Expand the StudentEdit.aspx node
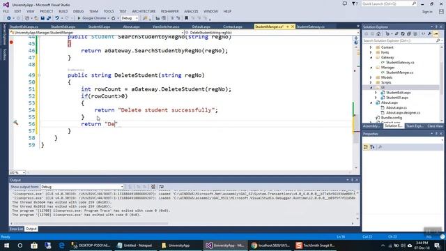446x251 pixels. [376, 93]
